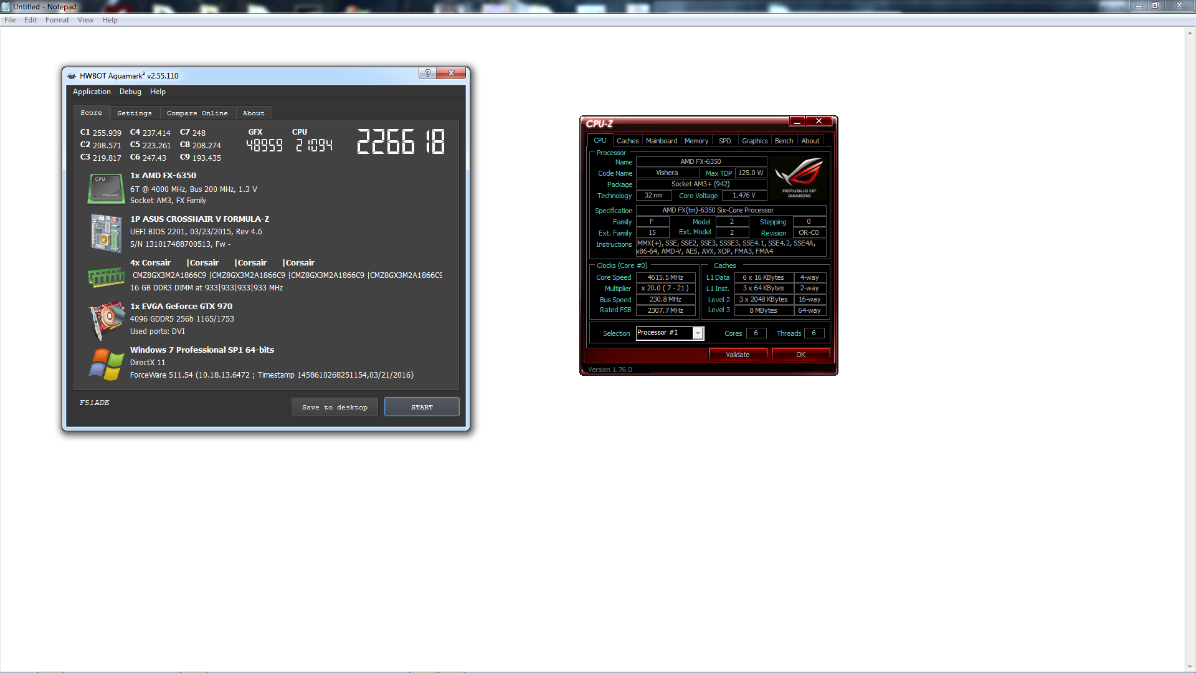Click the Aquamark help question mark button
The width and height of the screenshot is (1196, 673).
pos(427,73)
